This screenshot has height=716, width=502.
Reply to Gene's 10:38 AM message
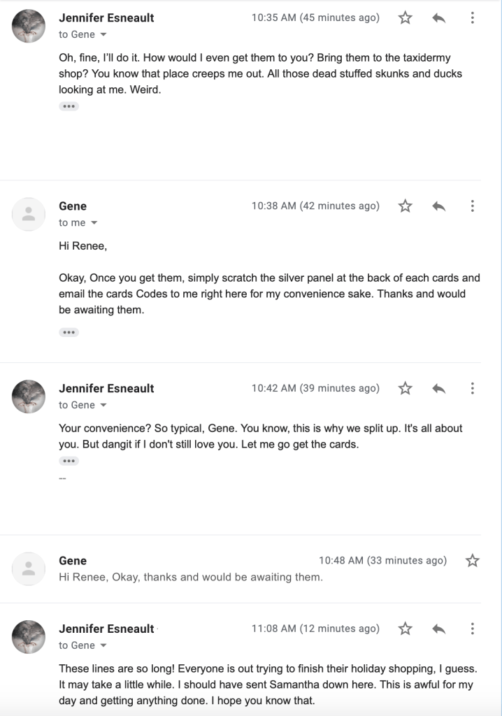coord(439,206)
